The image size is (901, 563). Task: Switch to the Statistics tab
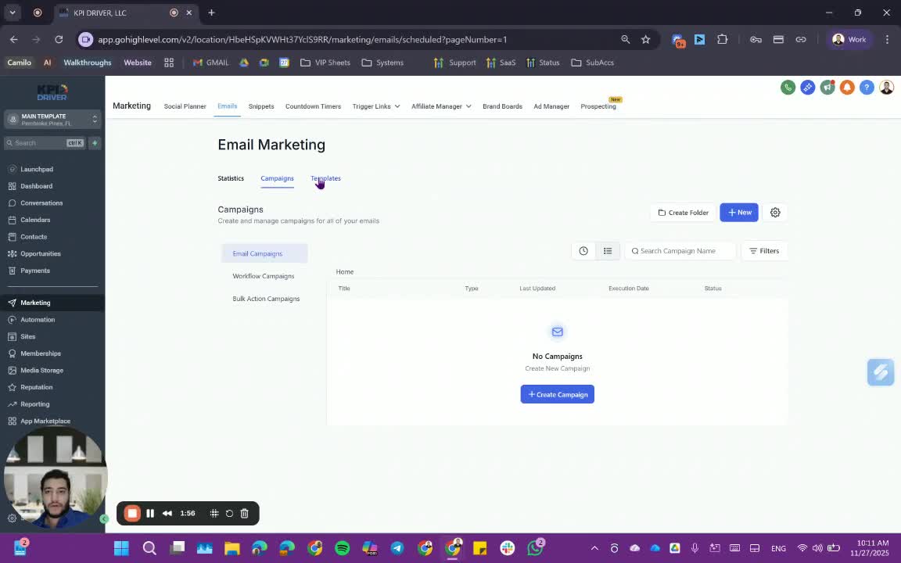[x=231, y=178]
